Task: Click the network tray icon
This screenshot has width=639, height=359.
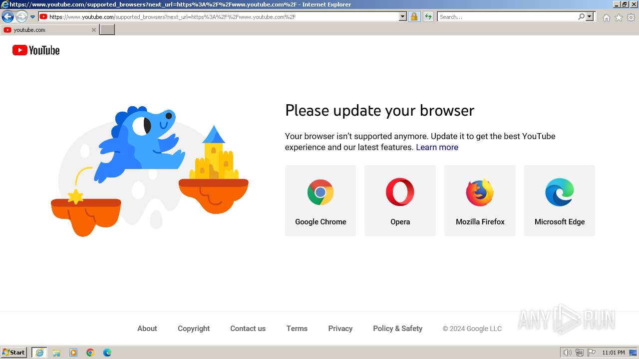Action: click(x=580, y=353)
